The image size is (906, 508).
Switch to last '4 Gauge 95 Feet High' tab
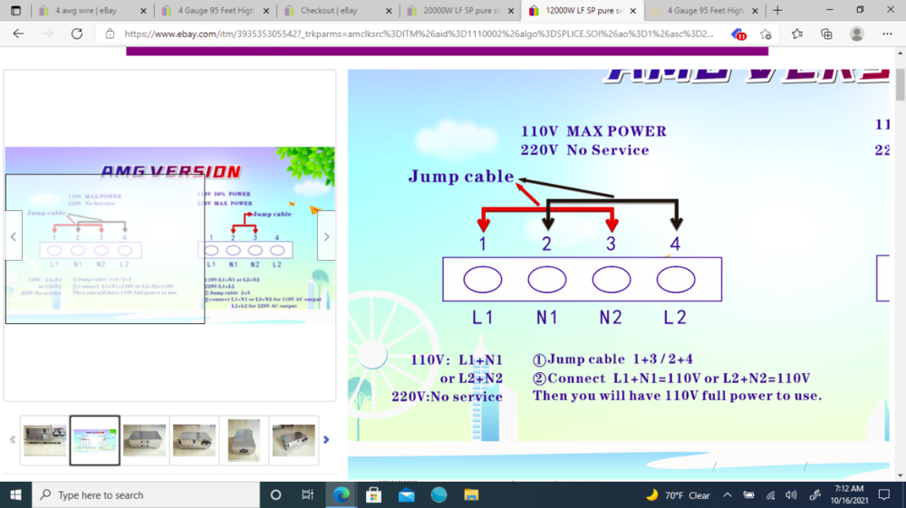pos(705,10)
